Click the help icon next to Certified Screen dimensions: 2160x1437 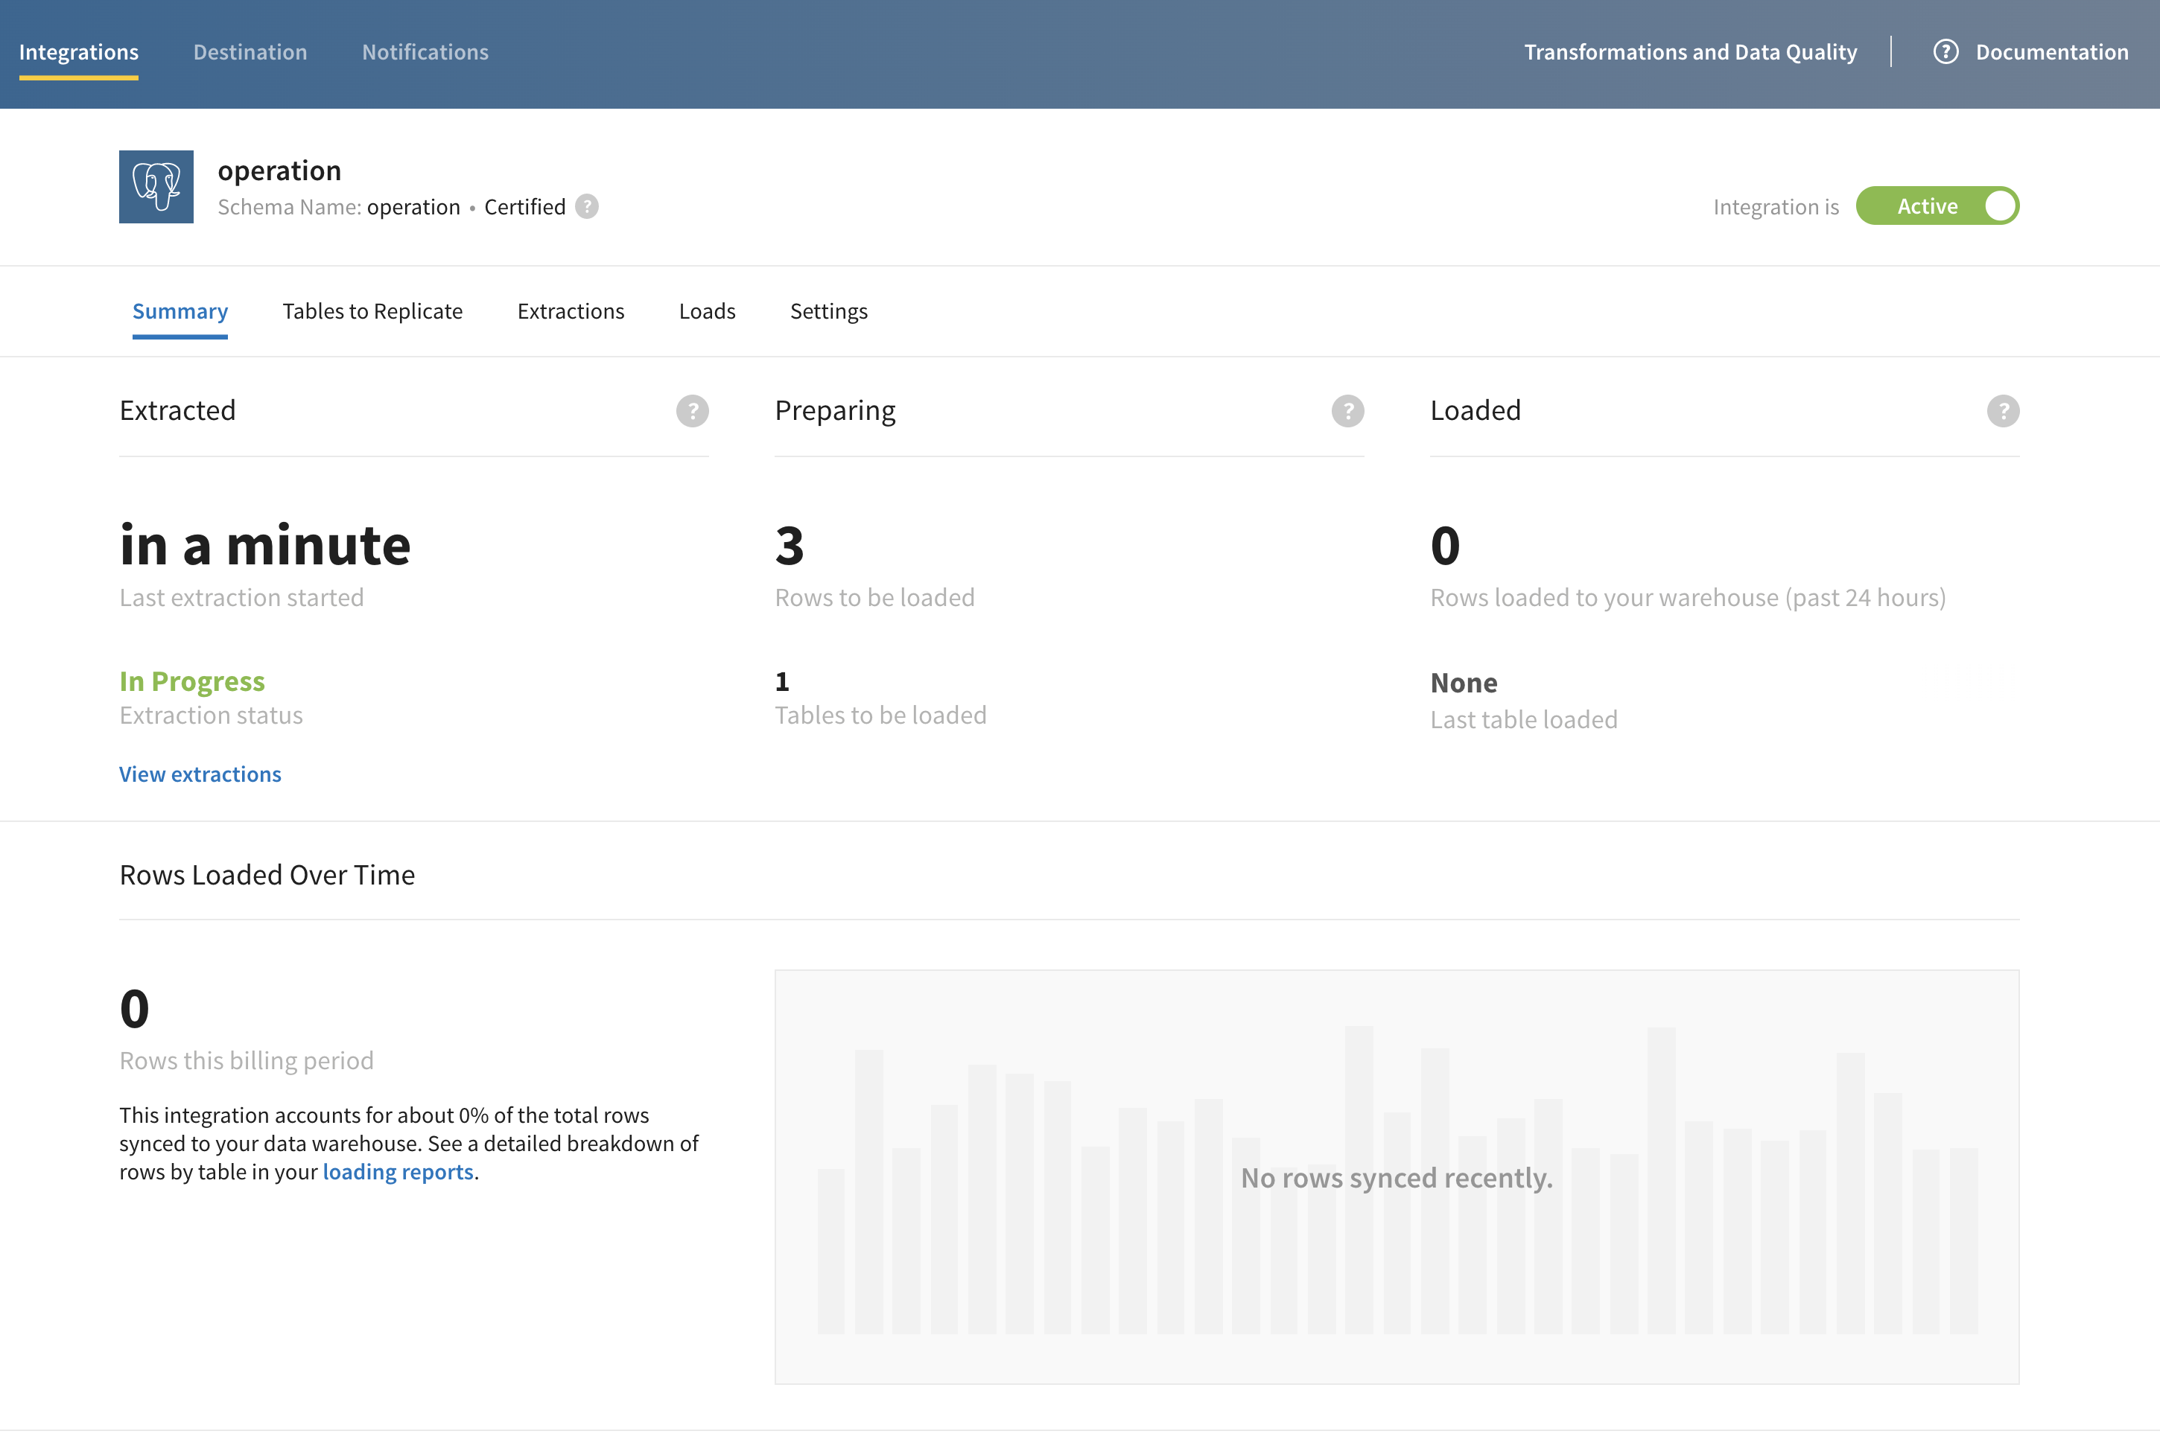tap(587, 207)
